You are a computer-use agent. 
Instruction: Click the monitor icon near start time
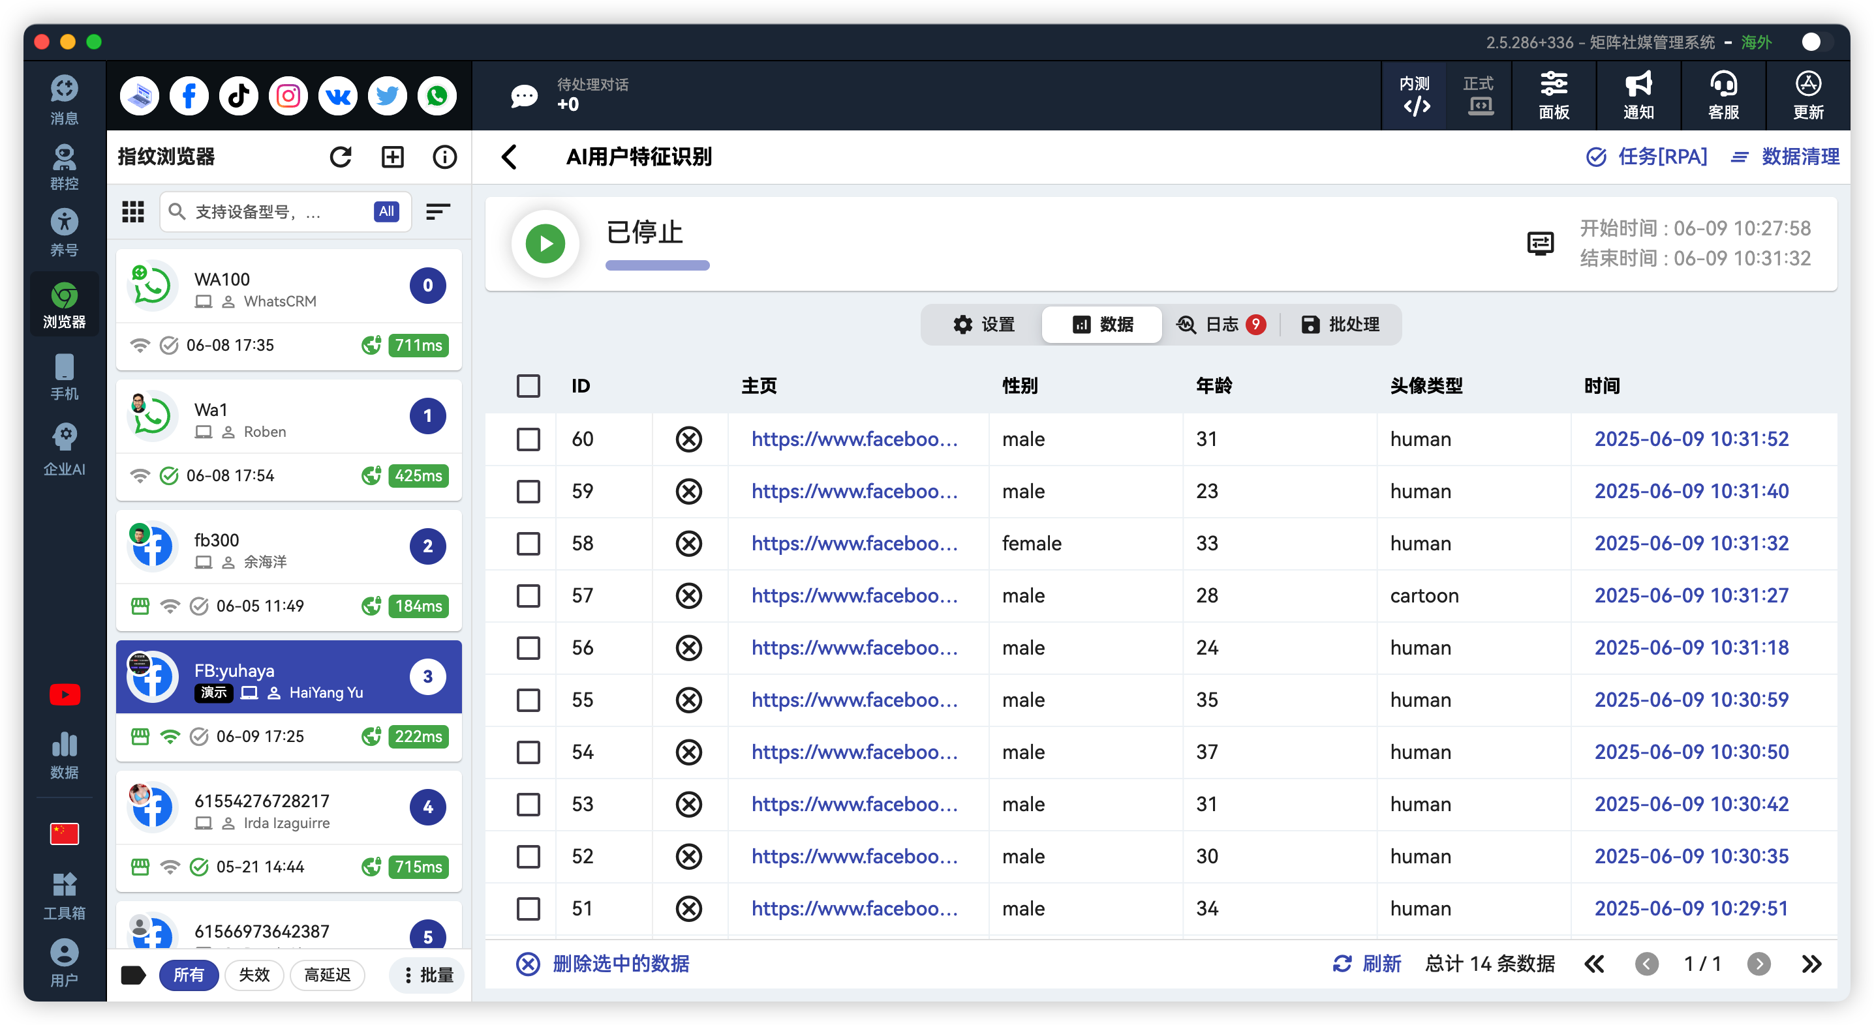1540,243
